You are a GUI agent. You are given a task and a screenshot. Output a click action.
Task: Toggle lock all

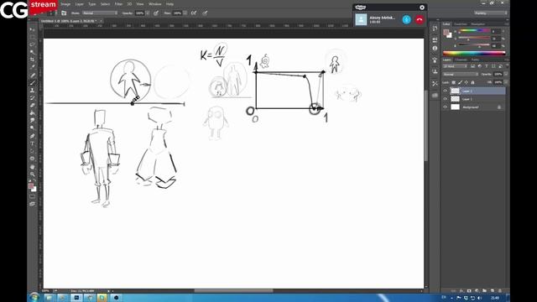coord(472,82)
